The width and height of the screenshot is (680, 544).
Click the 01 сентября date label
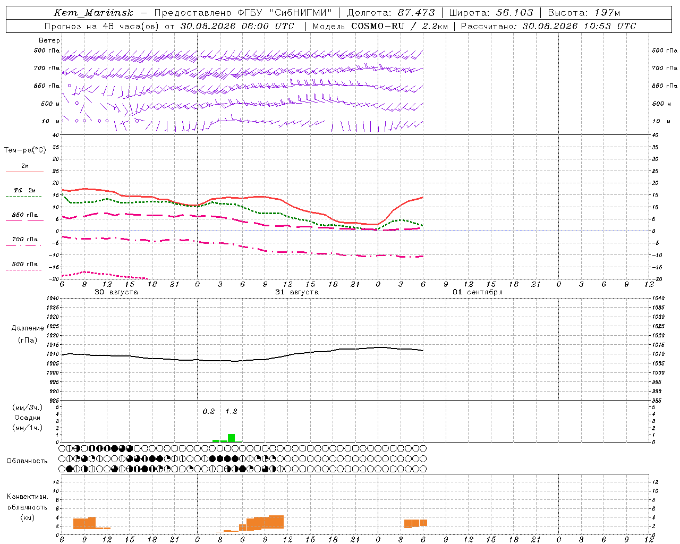(478, 292)
